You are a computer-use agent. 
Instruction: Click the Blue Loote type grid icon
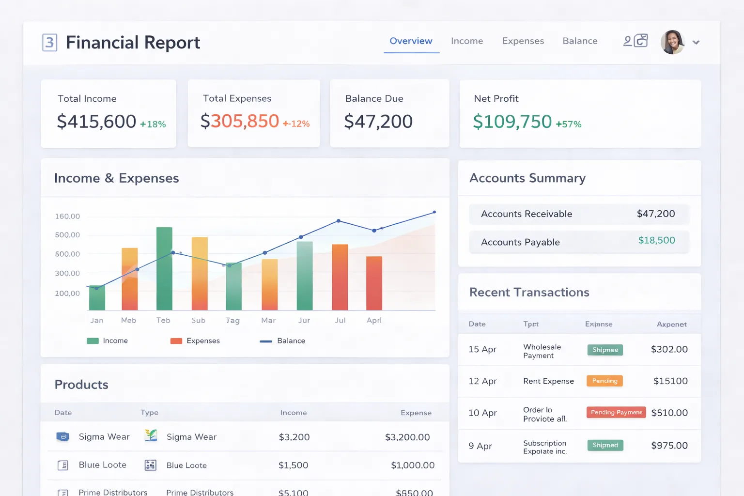pyautogui.click(x=151, y=465)
